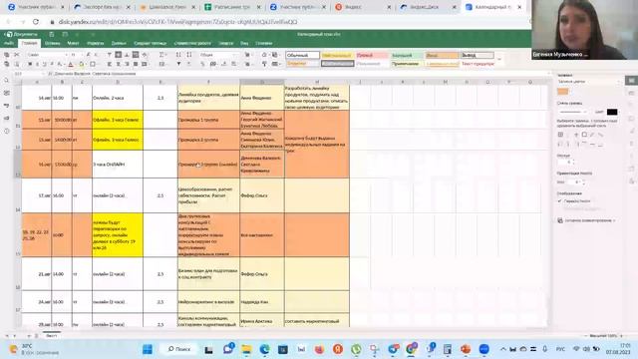Viewport: 638px width, 359px height.
Task: Toggle italic formatting
Action: pos(37,64)
